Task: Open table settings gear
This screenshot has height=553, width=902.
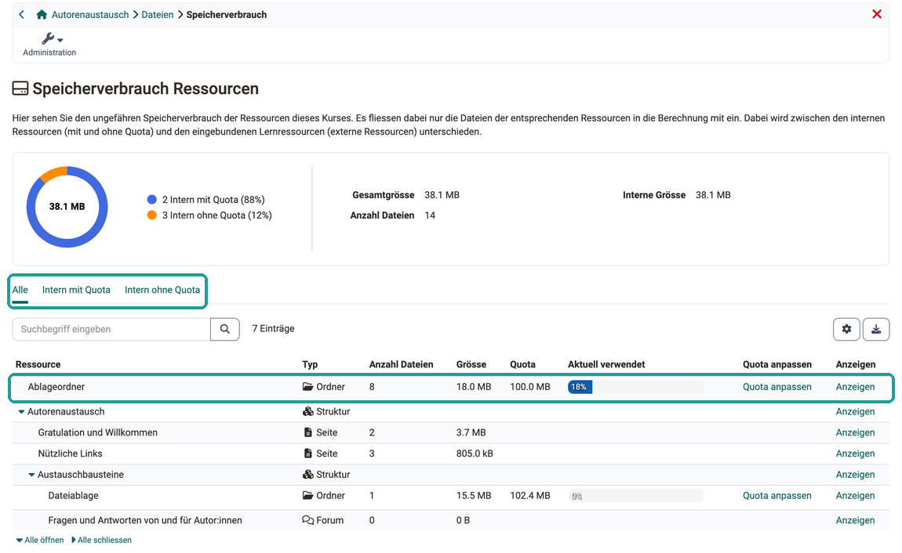Action: click(846, 329)
